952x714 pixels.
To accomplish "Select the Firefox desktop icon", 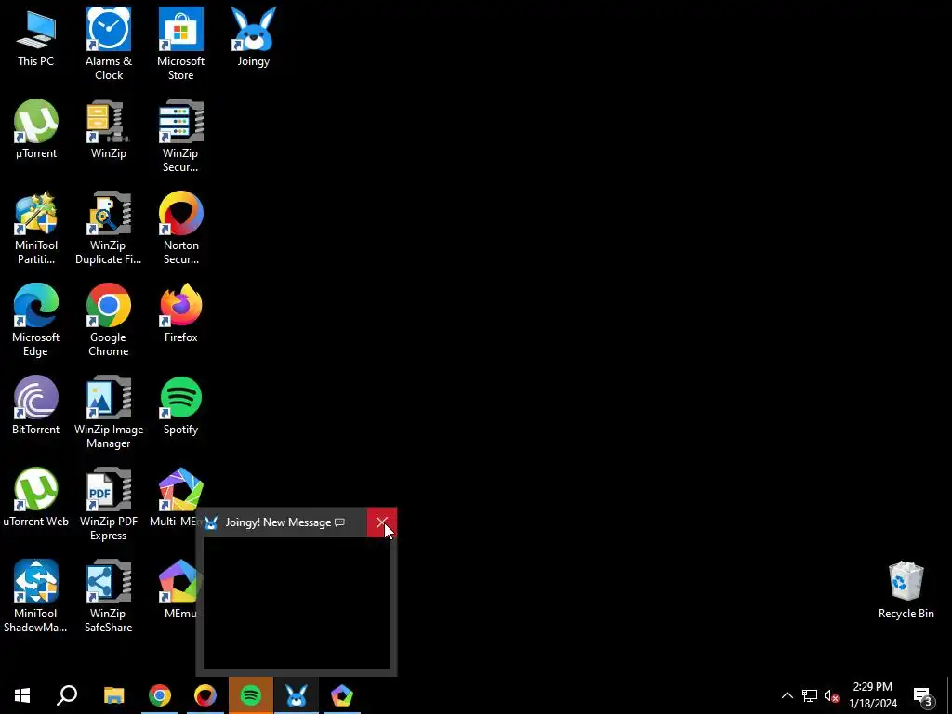I will (x=181, y=314).
